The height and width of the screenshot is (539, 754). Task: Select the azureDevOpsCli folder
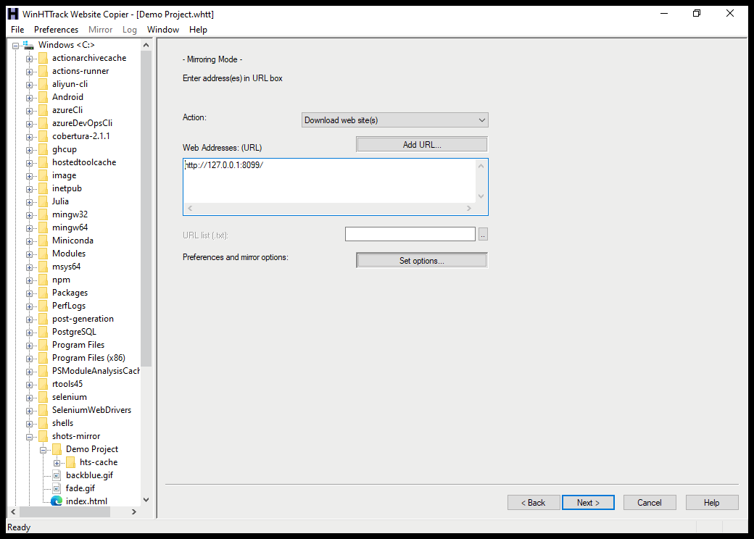(82, 123)
